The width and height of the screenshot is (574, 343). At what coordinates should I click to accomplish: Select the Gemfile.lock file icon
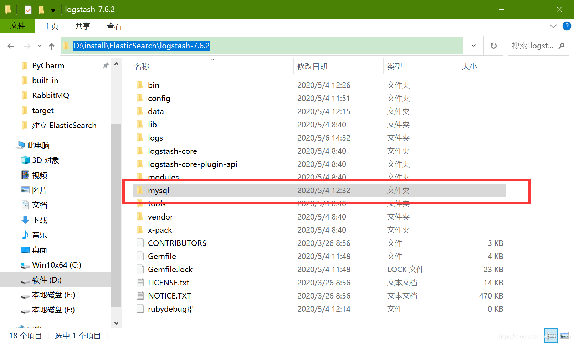(140, 269)
